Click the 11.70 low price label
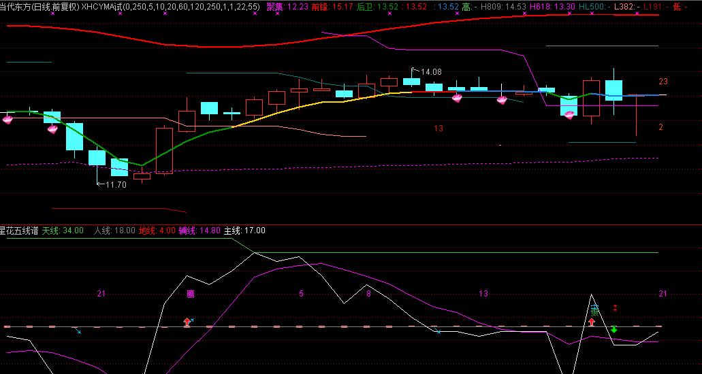This screenshot has width=702, height=374. 116,184
